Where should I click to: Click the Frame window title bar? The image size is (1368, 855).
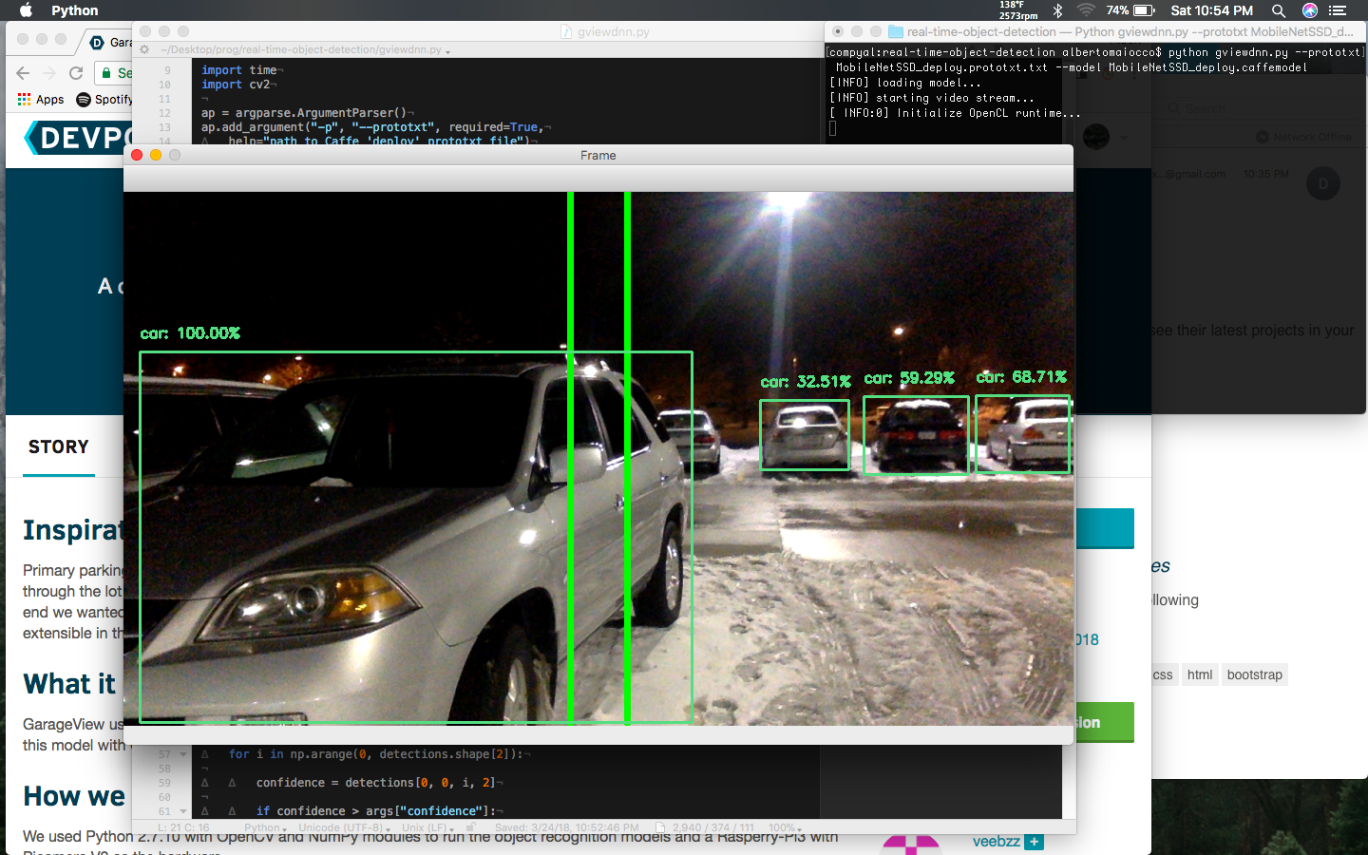pyautogui.click(x=598, y=155)
